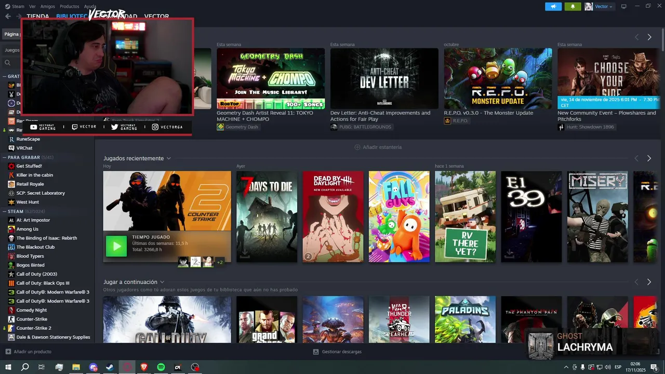The image size is (665, 374).
Task: Select Retail Royale in the list
Action: [x=30, y=184]
